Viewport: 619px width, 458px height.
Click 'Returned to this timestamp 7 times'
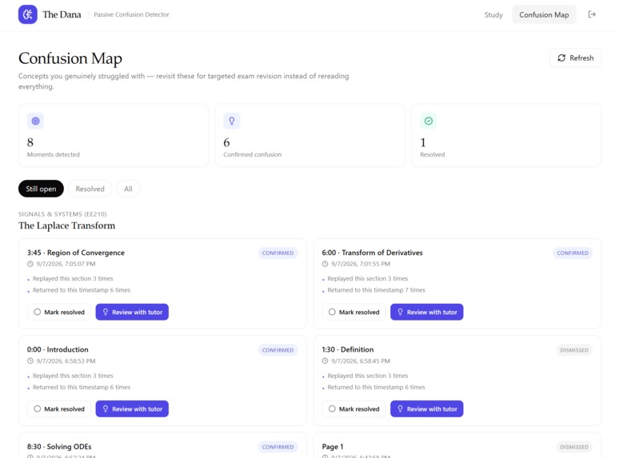[376, 290]
